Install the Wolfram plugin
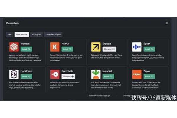Screen dimensions: 177x118 26,49
